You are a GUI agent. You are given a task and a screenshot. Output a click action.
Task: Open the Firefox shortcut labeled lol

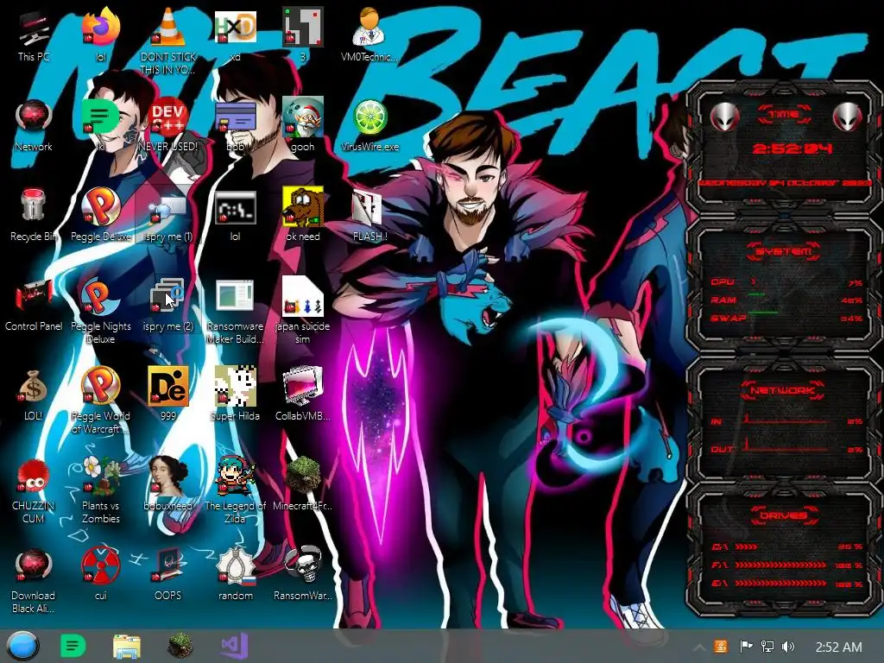(x=101, y=27)
